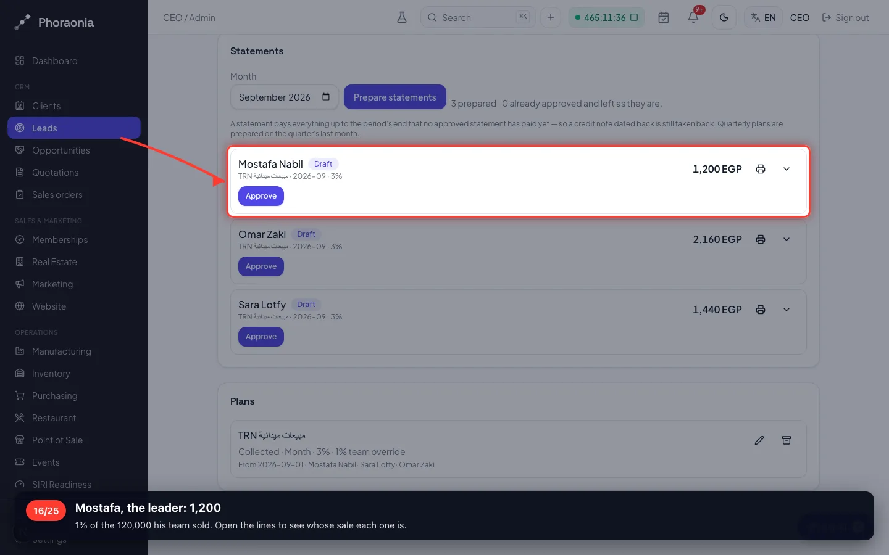This screenshot has height=555, width=889.
Task: Print Omar Zaki's statement
Action: [761, 239]
